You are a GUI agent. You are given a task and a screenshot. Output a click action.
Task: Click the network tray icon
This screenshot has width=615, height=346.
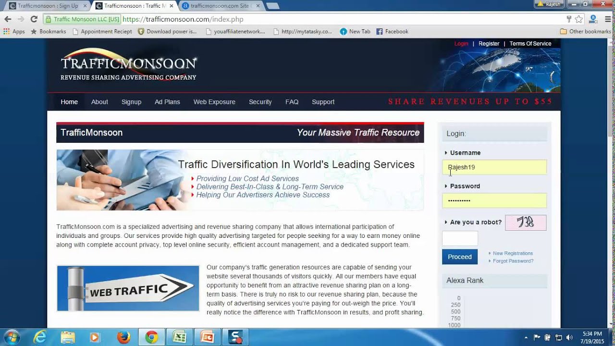point(559,337)
